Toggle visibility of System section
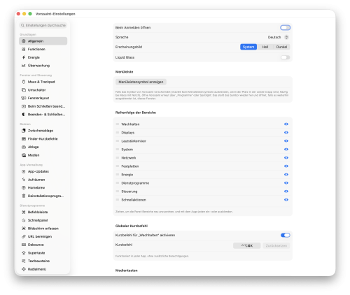The image size is (350, 295). click(x=286, y=150)
